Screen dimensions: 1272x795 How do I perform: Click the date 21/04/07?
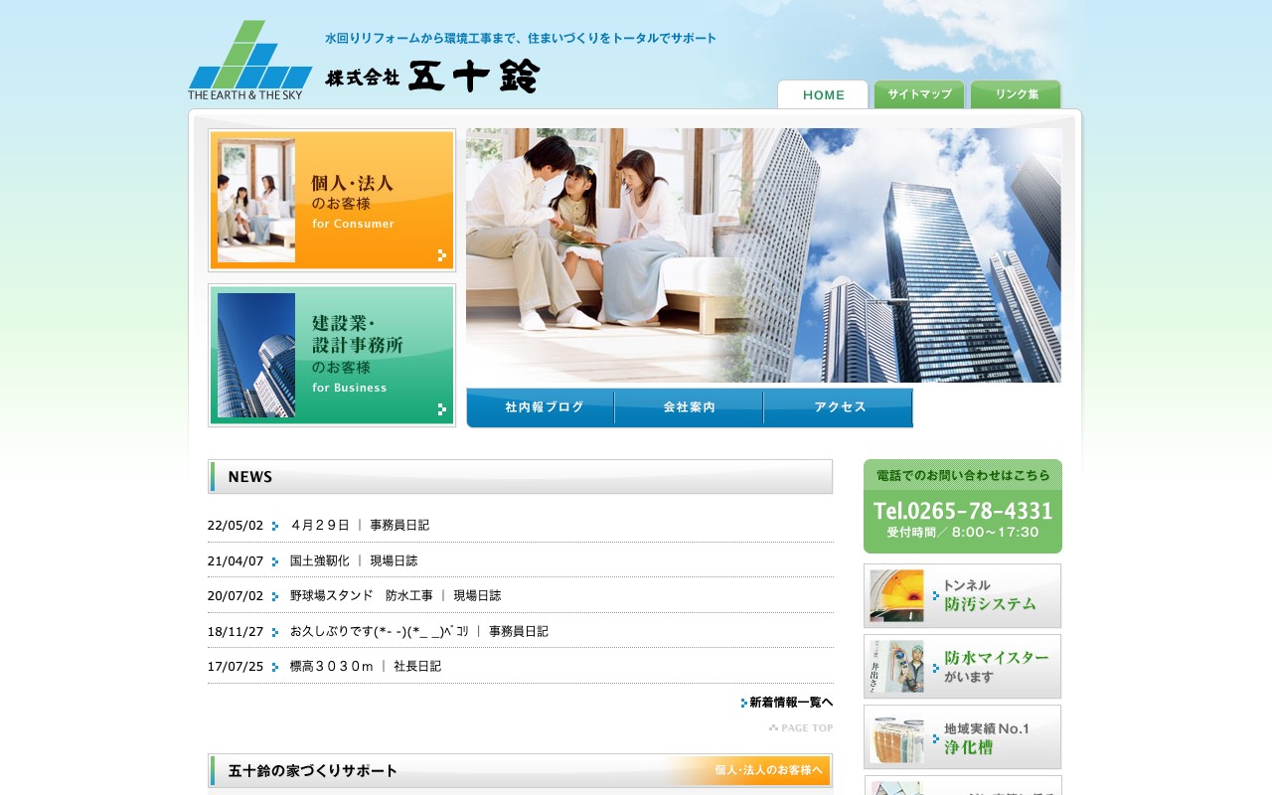pyautogui.click(x=236, y=560)
